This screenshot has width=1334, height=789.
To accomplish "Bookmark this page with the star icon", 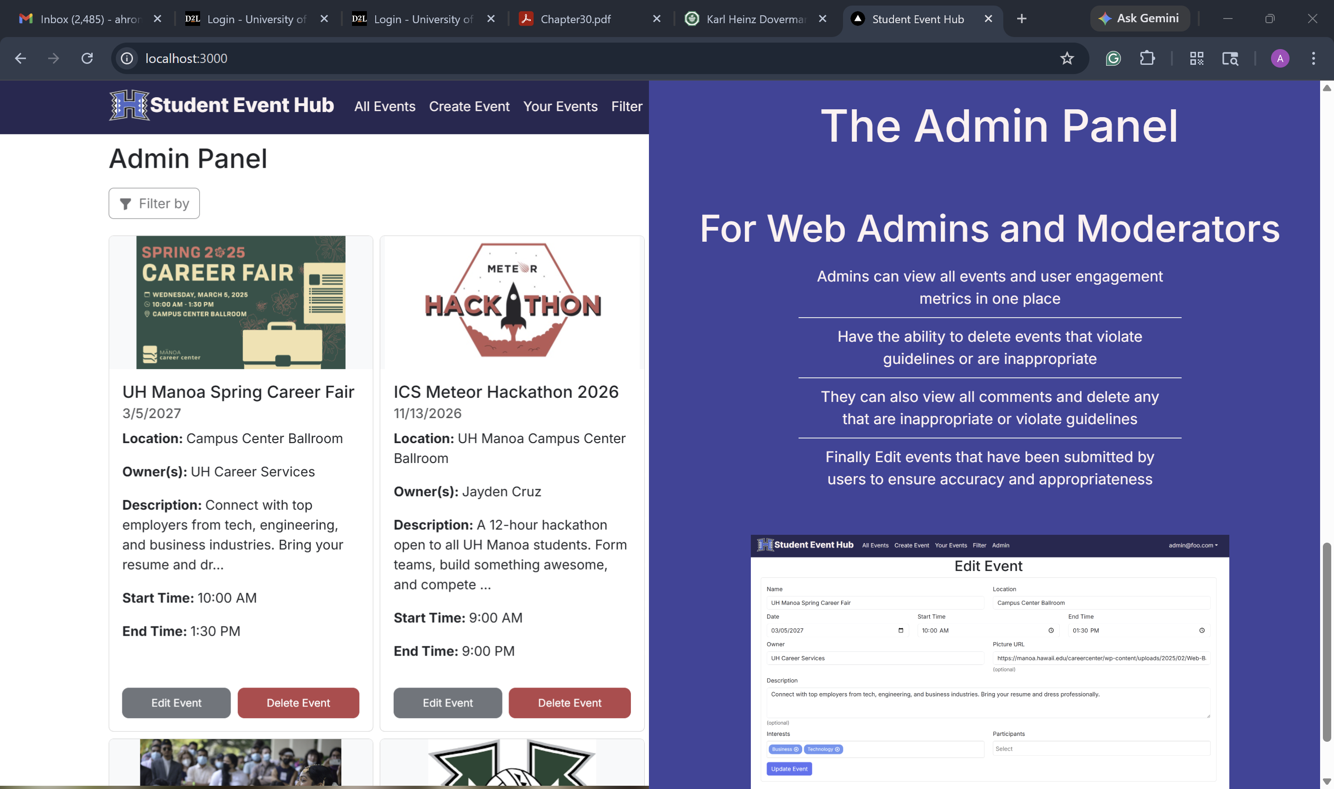I will pos(1067,58).
